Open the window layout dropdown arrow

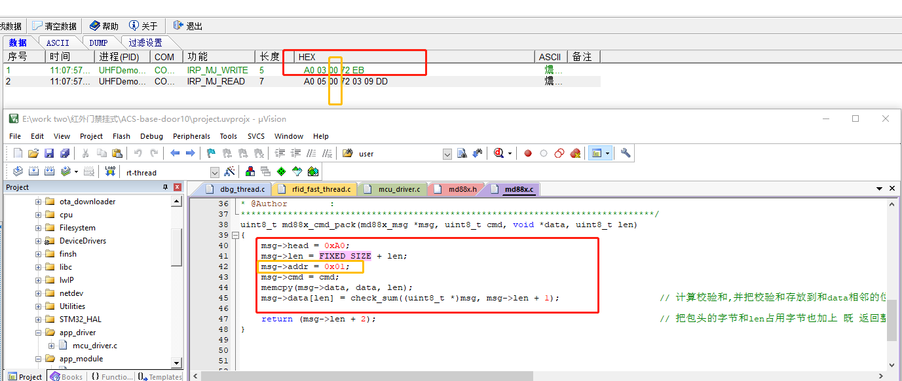click(x=608, y=153)
